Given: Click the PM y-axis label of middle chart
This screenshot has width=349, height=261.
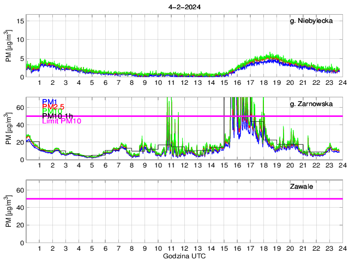Looking at the screenshot, I should 8,129.
